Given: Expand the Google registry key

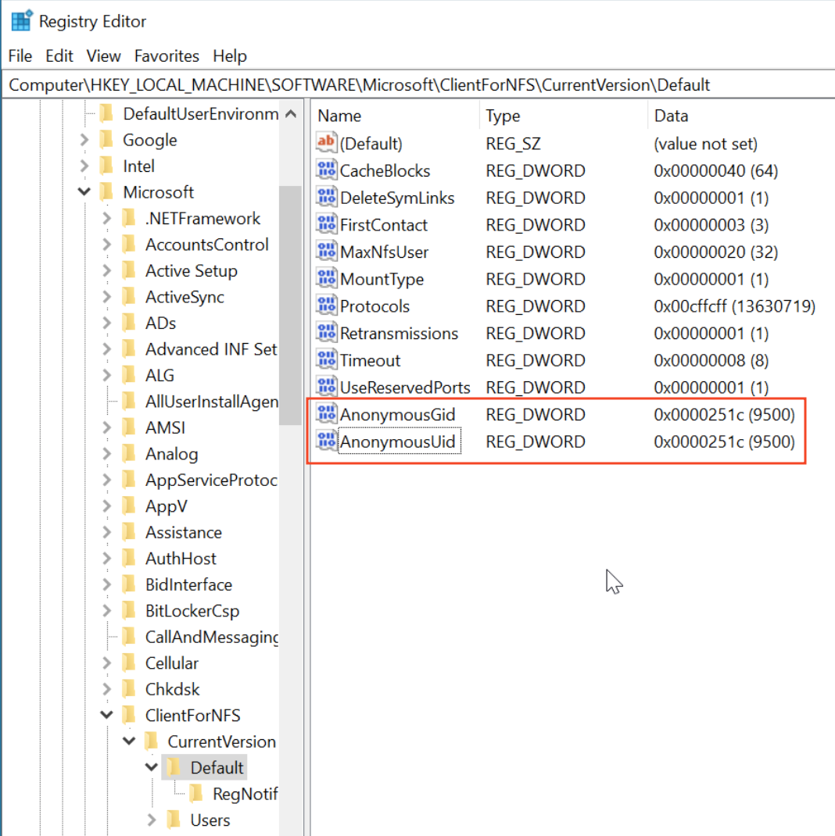Looking at the screenshot, I should pos(84,141).
